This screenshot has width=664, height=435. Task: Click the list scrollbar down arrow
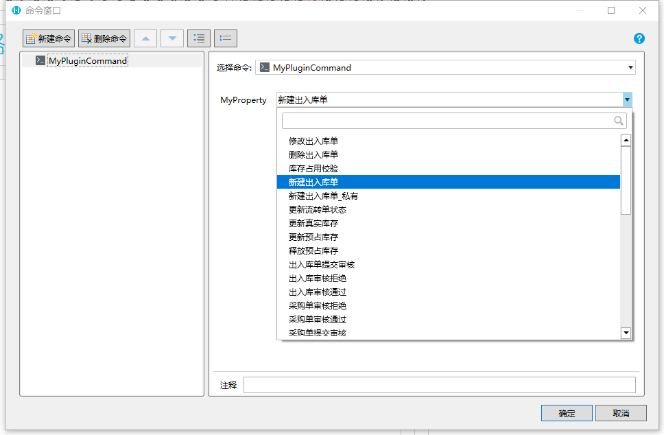(x=626, y=333)
